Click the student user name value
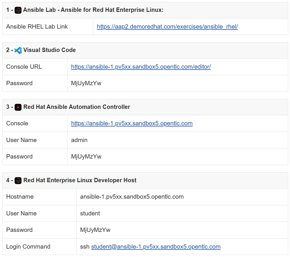 pos(90,214)
